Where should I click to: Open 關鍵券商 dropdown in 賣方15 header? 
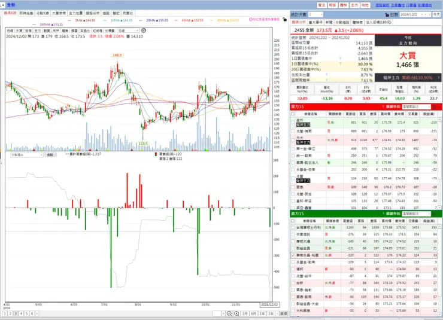coord(416,214)
